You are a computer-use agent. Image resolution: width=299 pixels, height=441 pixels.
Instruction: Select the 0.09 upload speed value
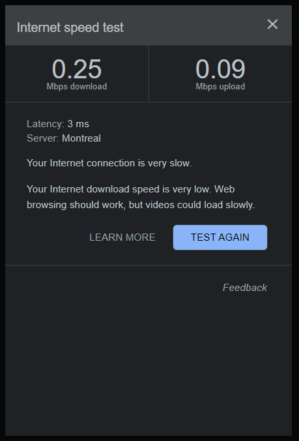coord(220,69)
